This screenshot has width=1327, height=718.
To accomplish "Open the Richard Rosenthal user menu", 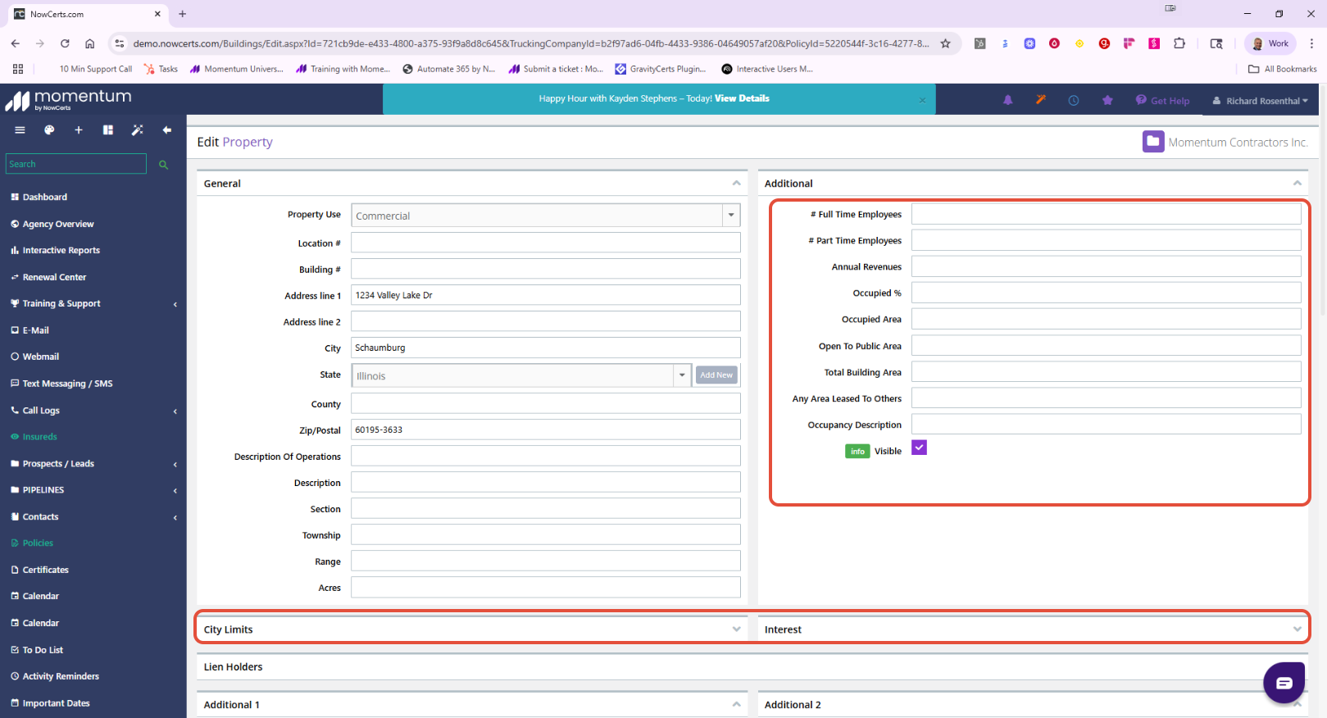I will (x=1261, y=101).
